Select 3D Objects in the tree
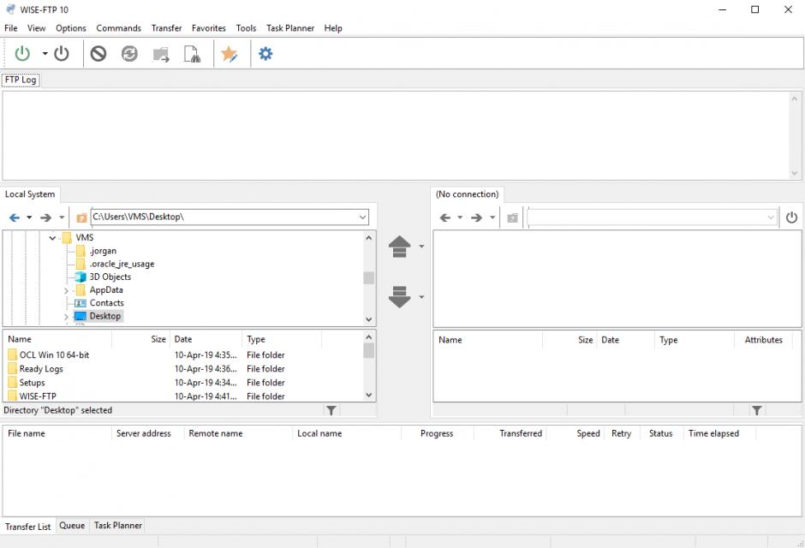This screenshot has height=548, width=805. coord(110,277)
